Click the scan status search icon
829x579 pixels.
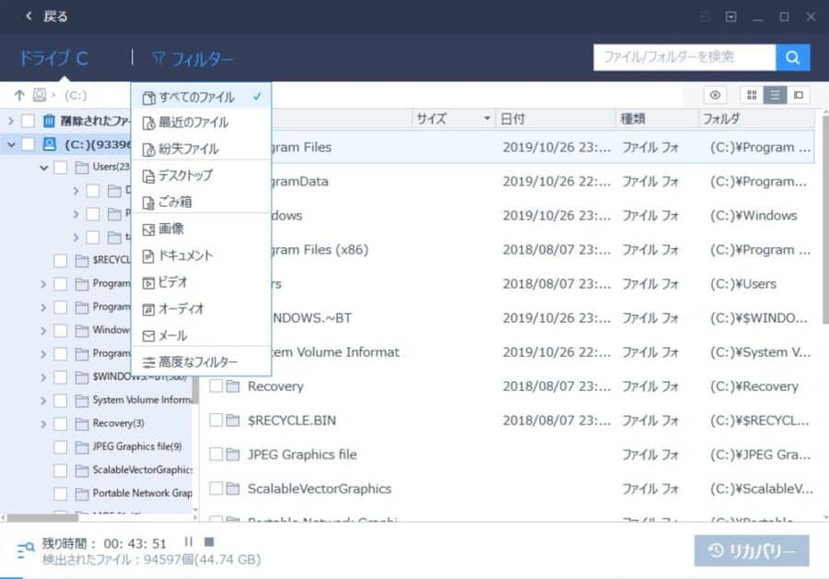pyautogui.click(x=25, y=550)
